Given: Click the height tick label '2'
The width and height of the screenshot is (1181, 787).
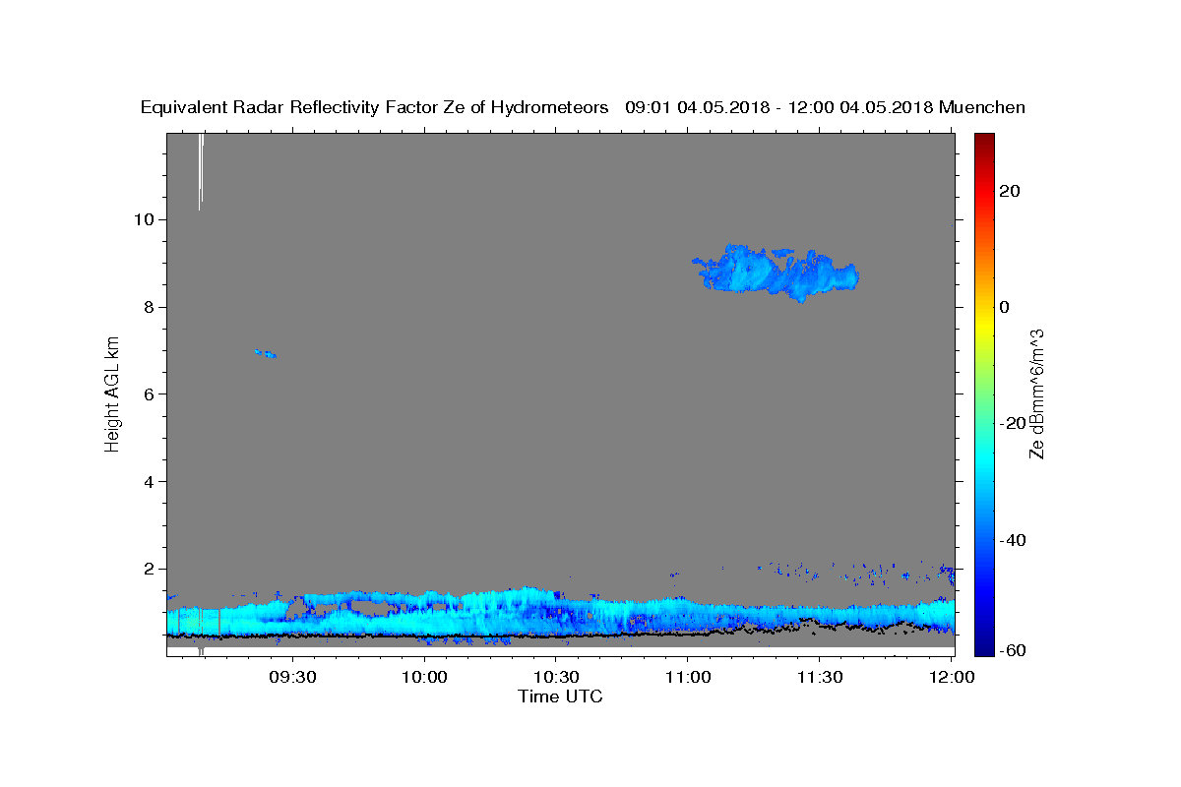Looking at the screenshot, I should [x=152, y=570].
